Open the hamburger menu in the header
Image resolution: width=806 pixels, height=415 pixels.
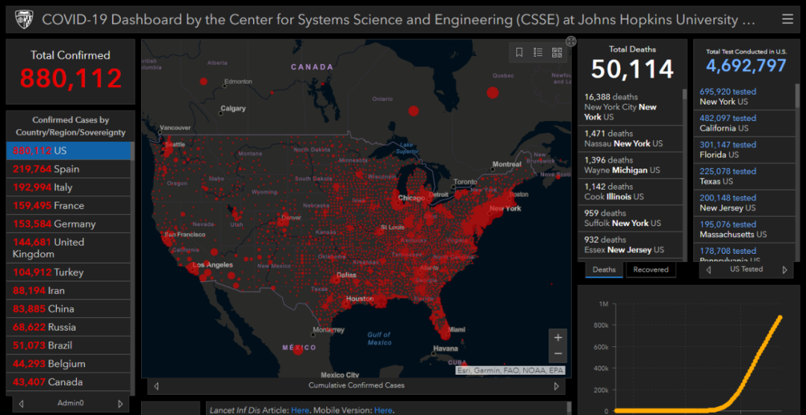tap(787, 19)
